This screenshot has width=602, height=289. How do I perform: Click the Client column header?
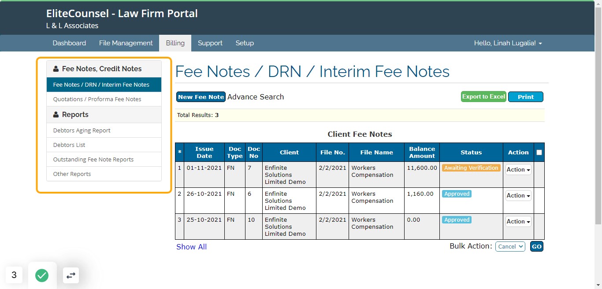[x=289, y=153]
